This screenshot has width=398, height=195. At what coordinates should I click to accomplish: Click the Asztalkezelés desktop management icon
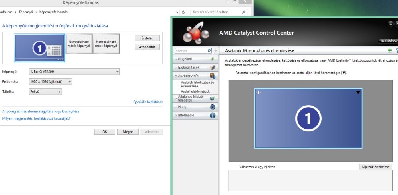[213, 76]
